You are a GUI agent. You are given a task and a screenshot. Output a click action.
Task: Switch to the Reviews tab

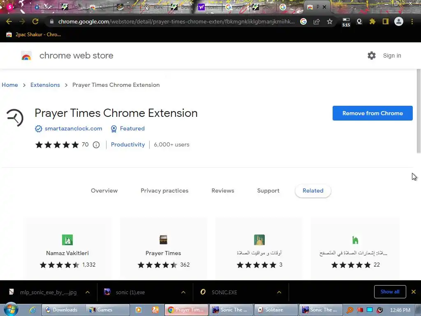click(223, 191)
